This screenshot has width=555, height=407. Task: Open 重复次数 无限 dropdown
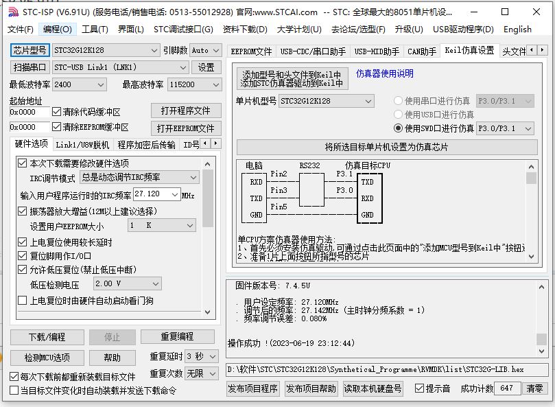click(x=202, y=373)
